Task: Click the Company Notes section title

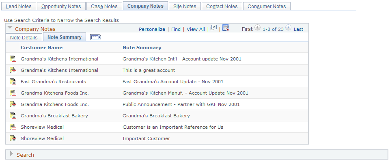Action: [35, 29]
